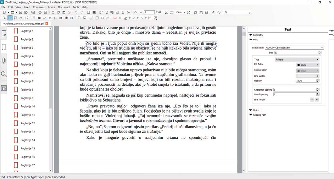Click the red Delete circle icon
The image size is (334, 179).
click(x=69, y=12)
